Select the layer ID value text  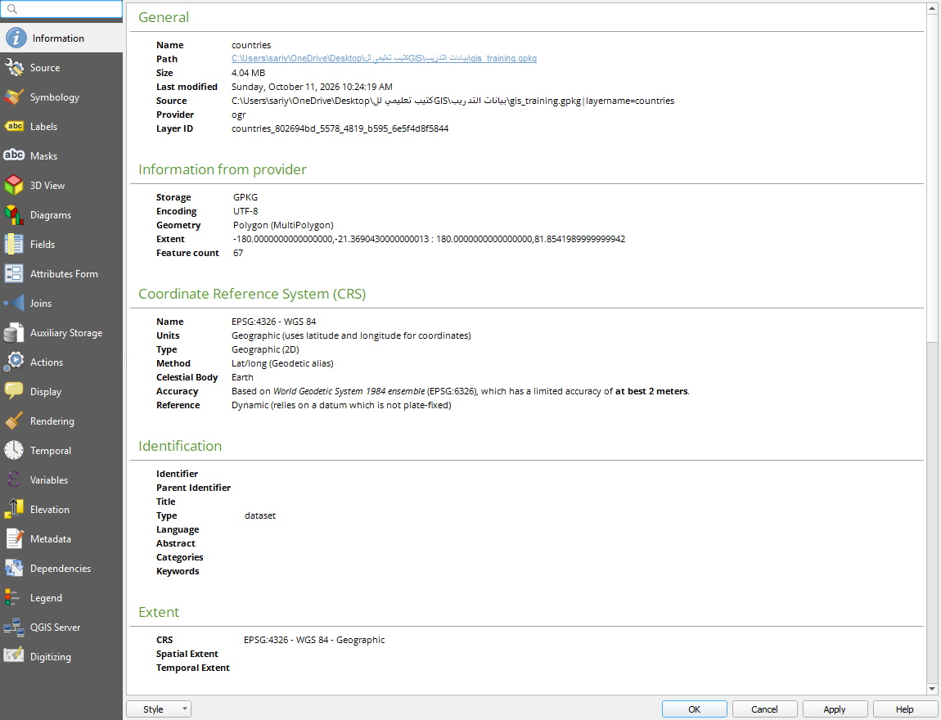click(340, 128)
